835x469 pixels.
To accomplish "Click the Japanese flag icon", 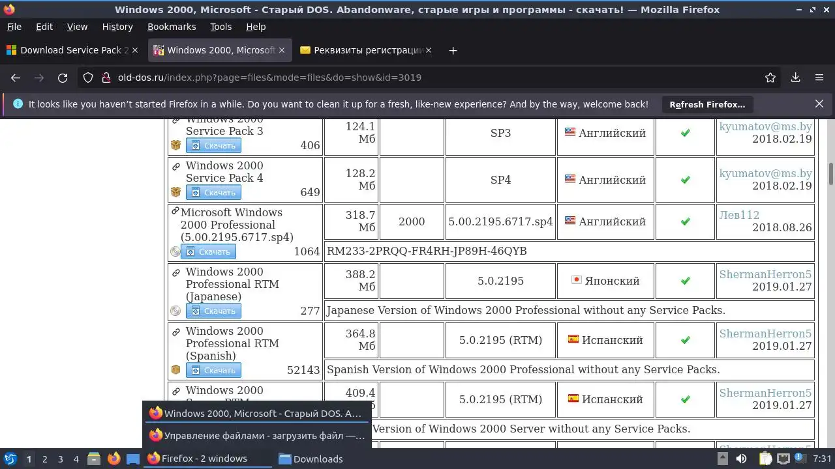I will (576, 279).
